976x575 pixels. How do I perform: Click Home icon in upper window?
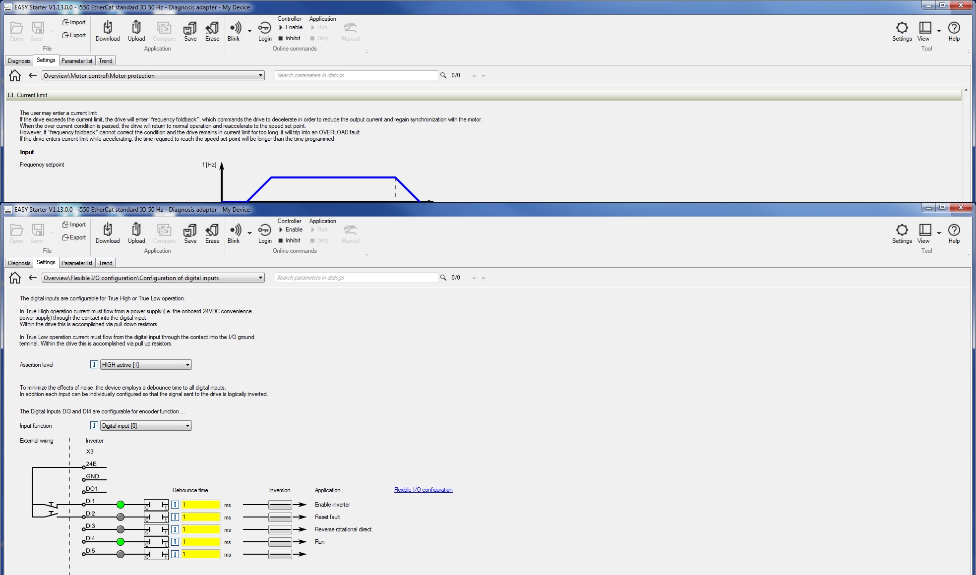[15, 75]
